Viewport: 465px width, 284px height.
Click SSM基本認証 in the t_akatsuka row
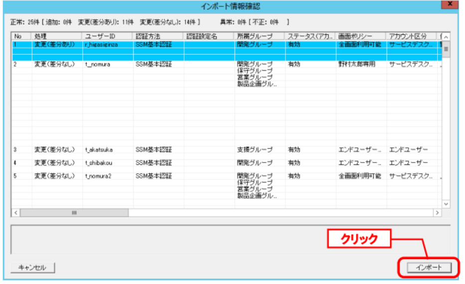click(x=154, y=150)
